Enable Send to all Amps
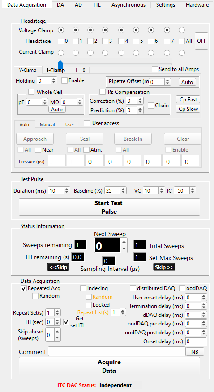 tap(155, 69)
